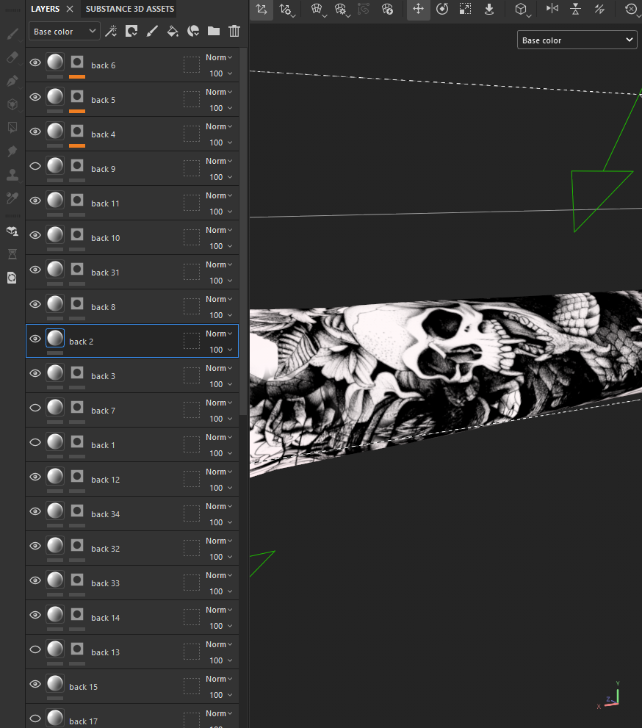Select the back 8 layer
642x728 pixels.
(132, 306)
